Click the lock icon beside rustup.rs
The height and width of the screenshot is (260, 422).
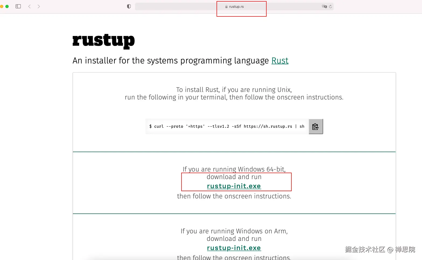226,6
